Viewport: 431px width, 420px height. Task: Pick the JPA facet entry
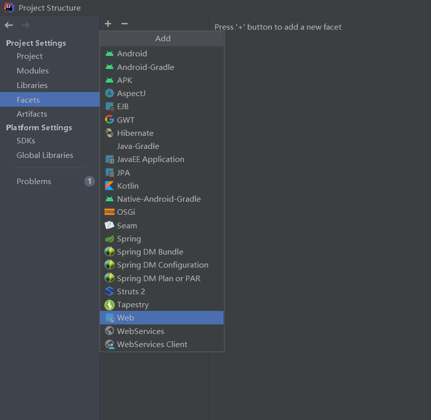click(162, 173)
